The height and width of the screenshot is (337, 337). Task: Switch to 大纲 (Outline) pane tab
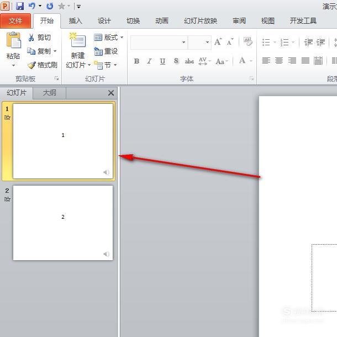click(49, 93)
